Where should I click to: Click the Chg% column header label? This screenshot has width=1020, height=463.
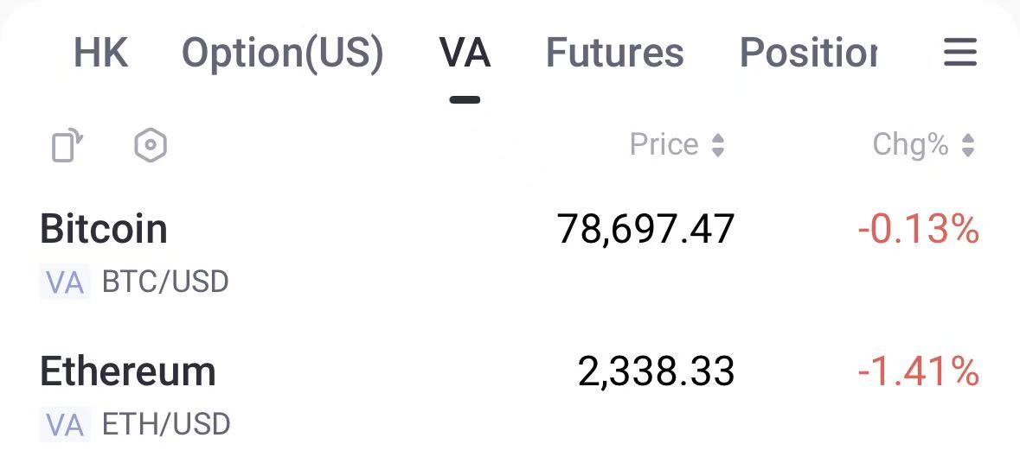910,144
